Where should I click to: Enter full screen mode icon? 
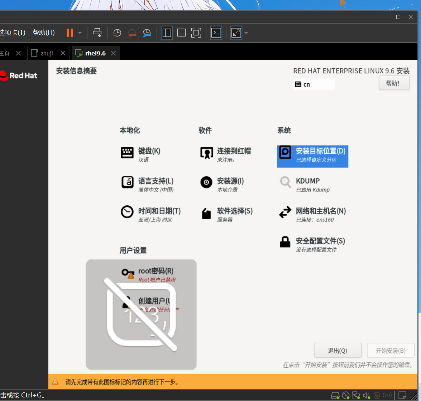[x=196, y=33]
